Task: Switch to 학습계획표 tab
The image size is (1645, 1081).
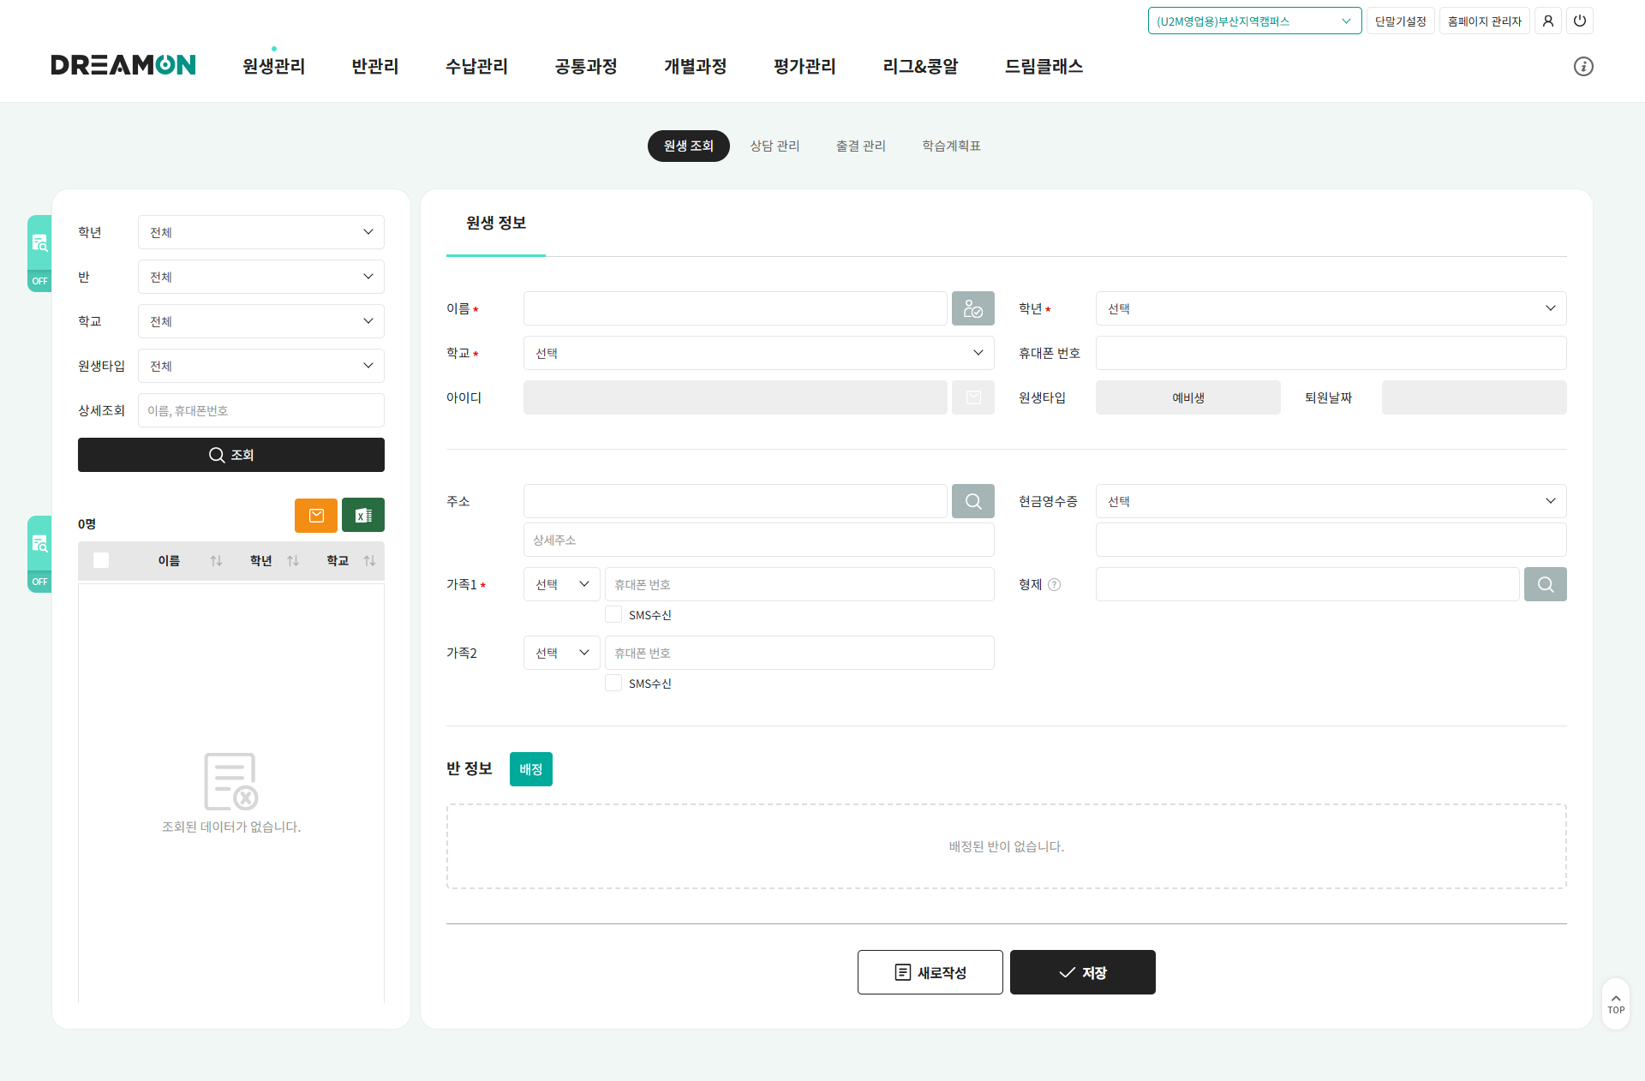Action: pos(951,146)
